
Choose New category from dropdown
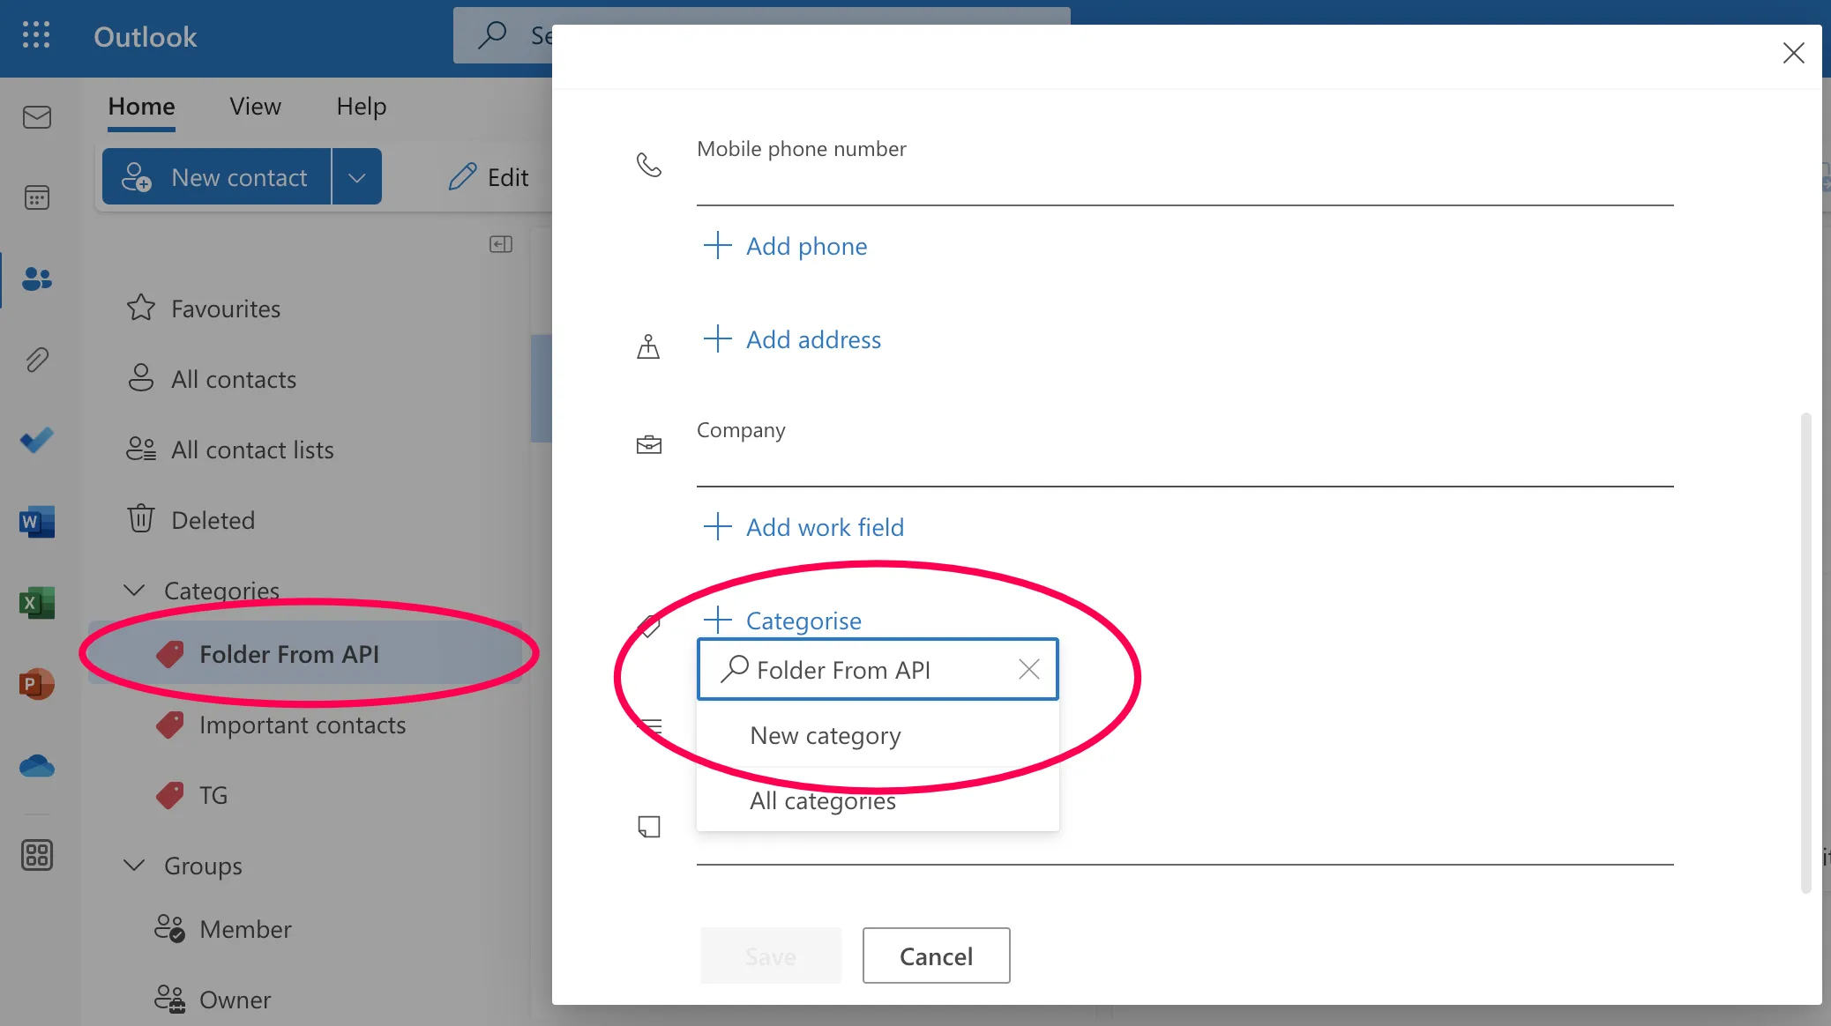tap(825, 735)
